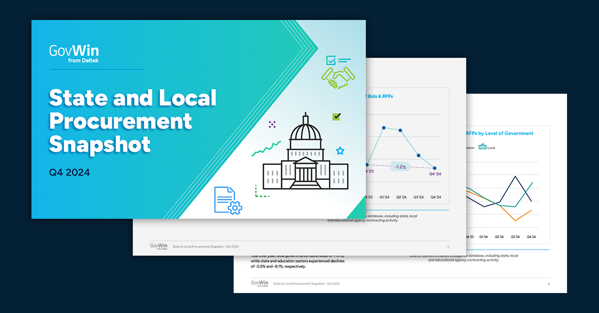The image size is (599, 313).
Task: Click the GovWin from Deltek logo on the cover
Action: tap(74, 54)
